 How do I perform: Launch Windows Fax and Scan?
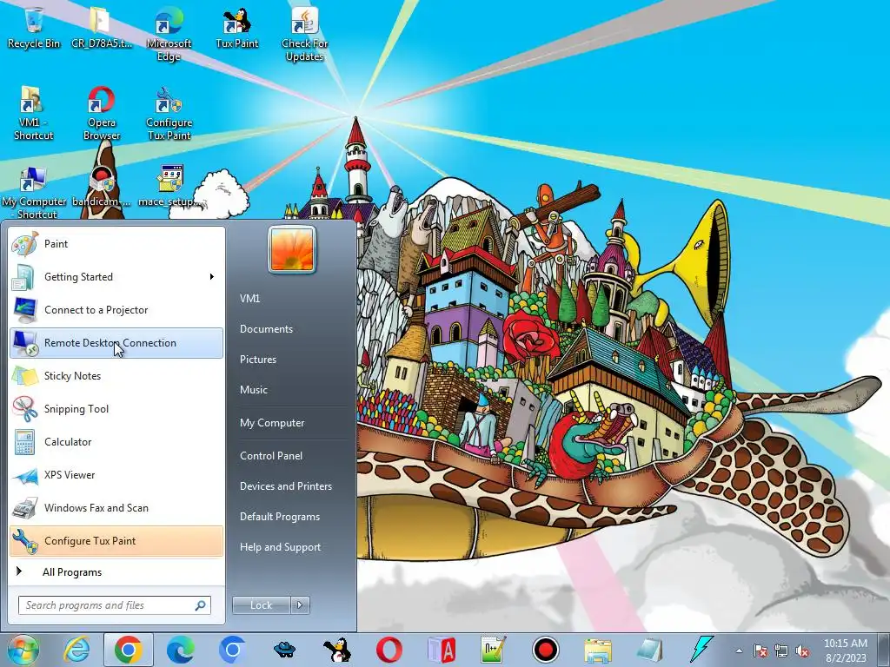[116, 507]
